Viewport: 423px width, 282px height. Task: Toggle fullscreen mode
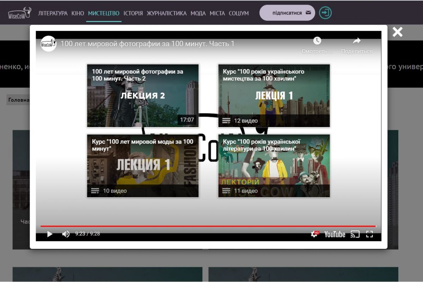(x=369, y=234)
